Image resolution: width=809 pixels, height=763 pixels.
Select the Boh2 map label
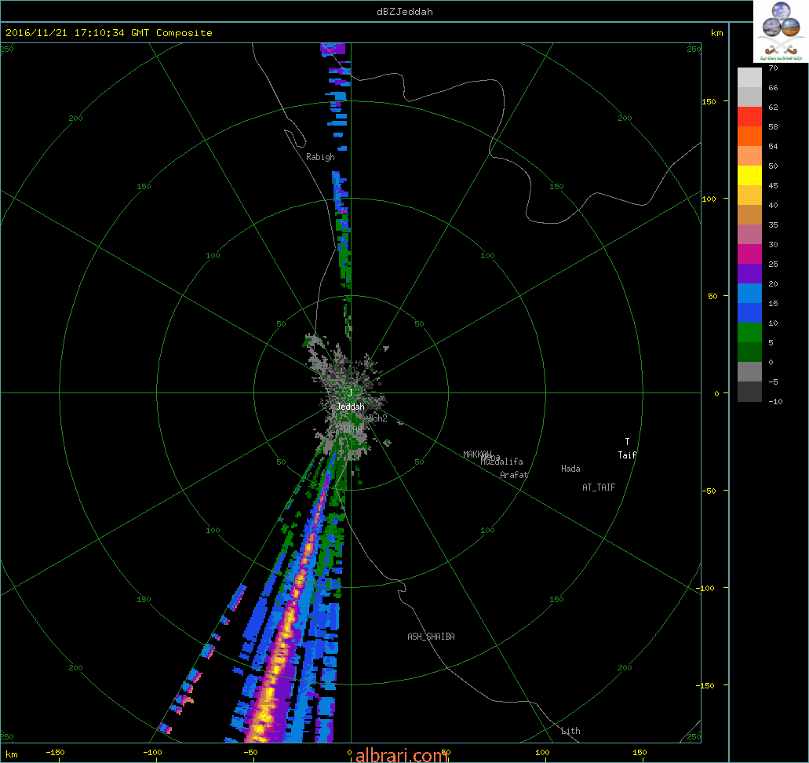(x=377, y=418)
